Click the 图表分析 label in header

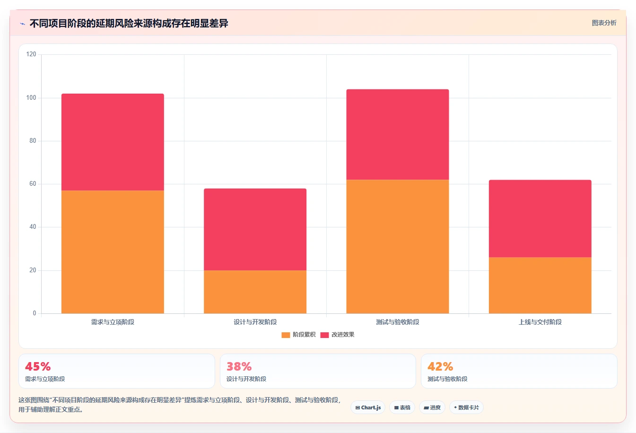604,23
